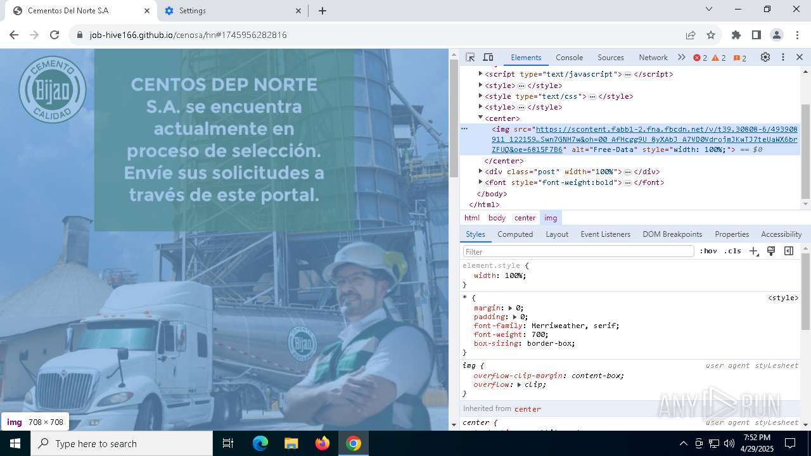
Task: Open the Windows Start menu
Action: point(15,443)
